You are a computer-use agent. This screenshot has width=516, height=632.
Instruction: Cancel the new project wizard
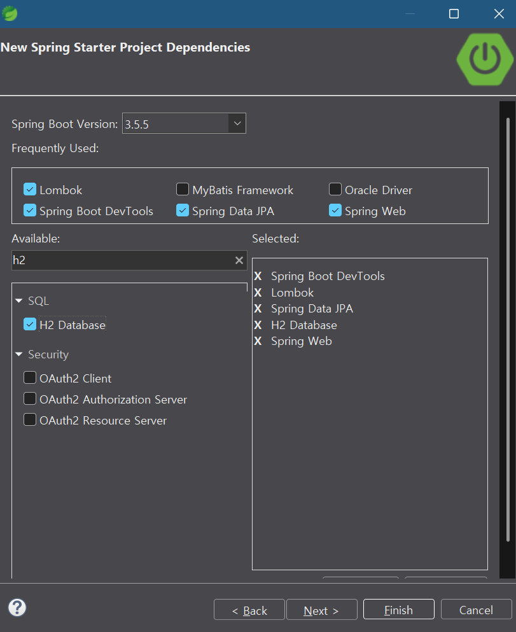pyautogui.click(x=476, y=610)
